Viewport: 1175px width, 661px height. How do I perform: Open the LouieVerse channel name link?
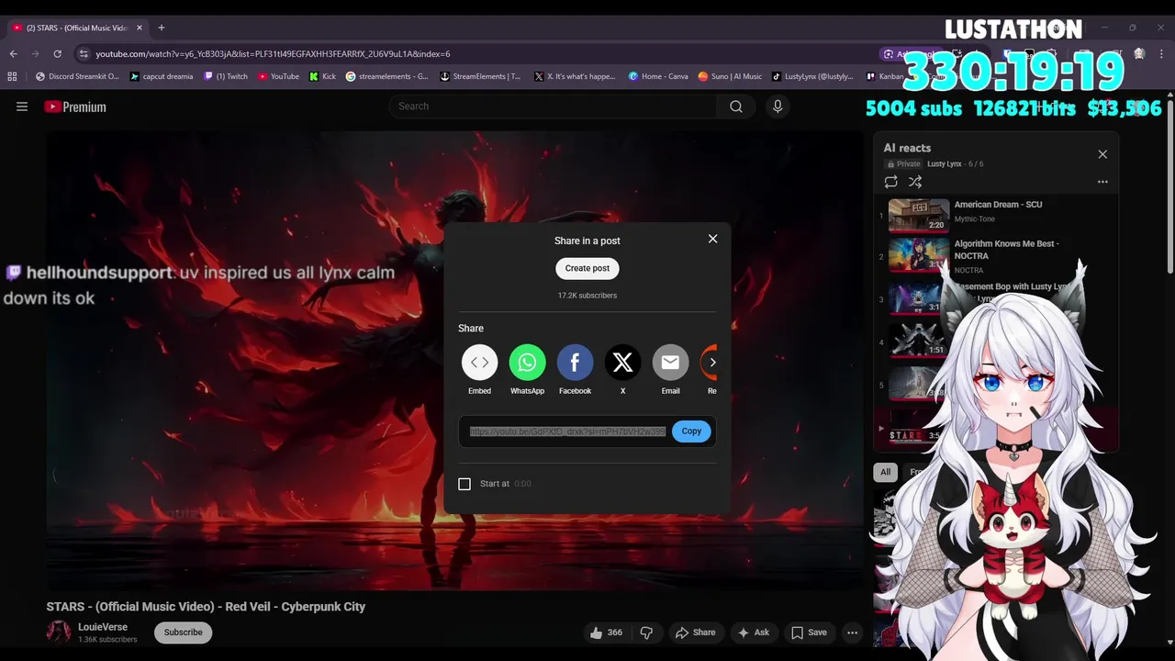coord(103,627)
